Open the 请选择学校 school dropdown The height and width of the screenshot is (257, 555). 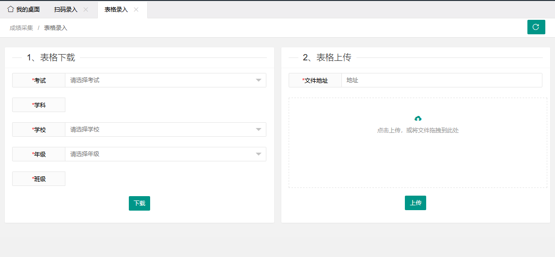pyautogui.click(x=160, y=129)
